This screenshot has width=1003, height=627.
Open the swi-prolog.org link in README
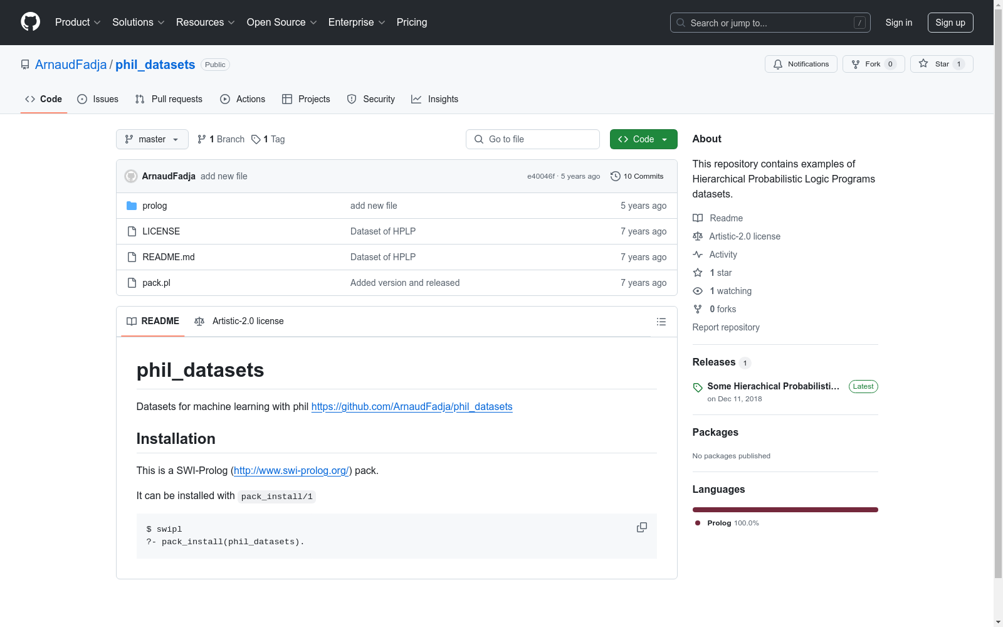pyautogui.click(x=291, y=470)
